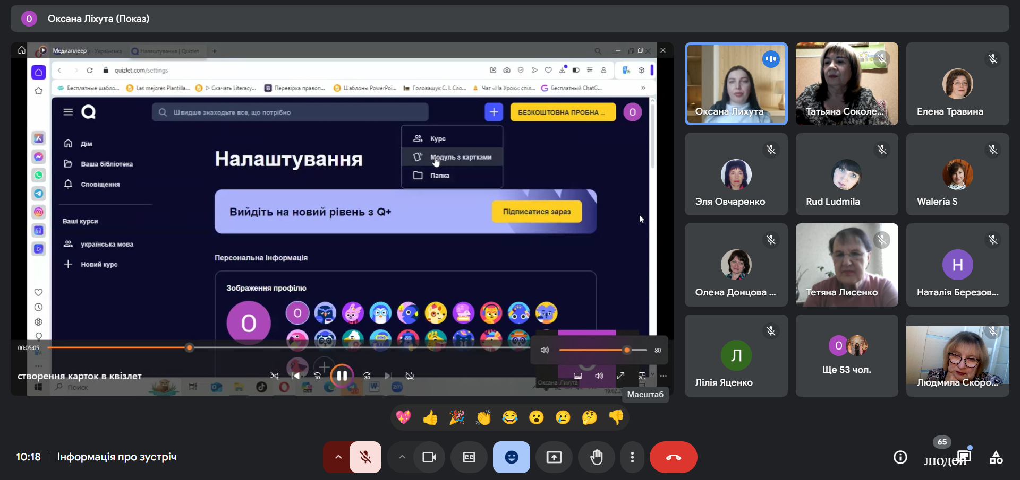Click Новий курс in sidebar
The height and width of the screenshot is (480, 1020).
(91, 264)
